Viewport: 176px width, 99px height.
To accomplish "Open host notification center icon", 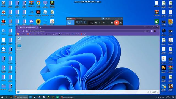I will (173, 97).
